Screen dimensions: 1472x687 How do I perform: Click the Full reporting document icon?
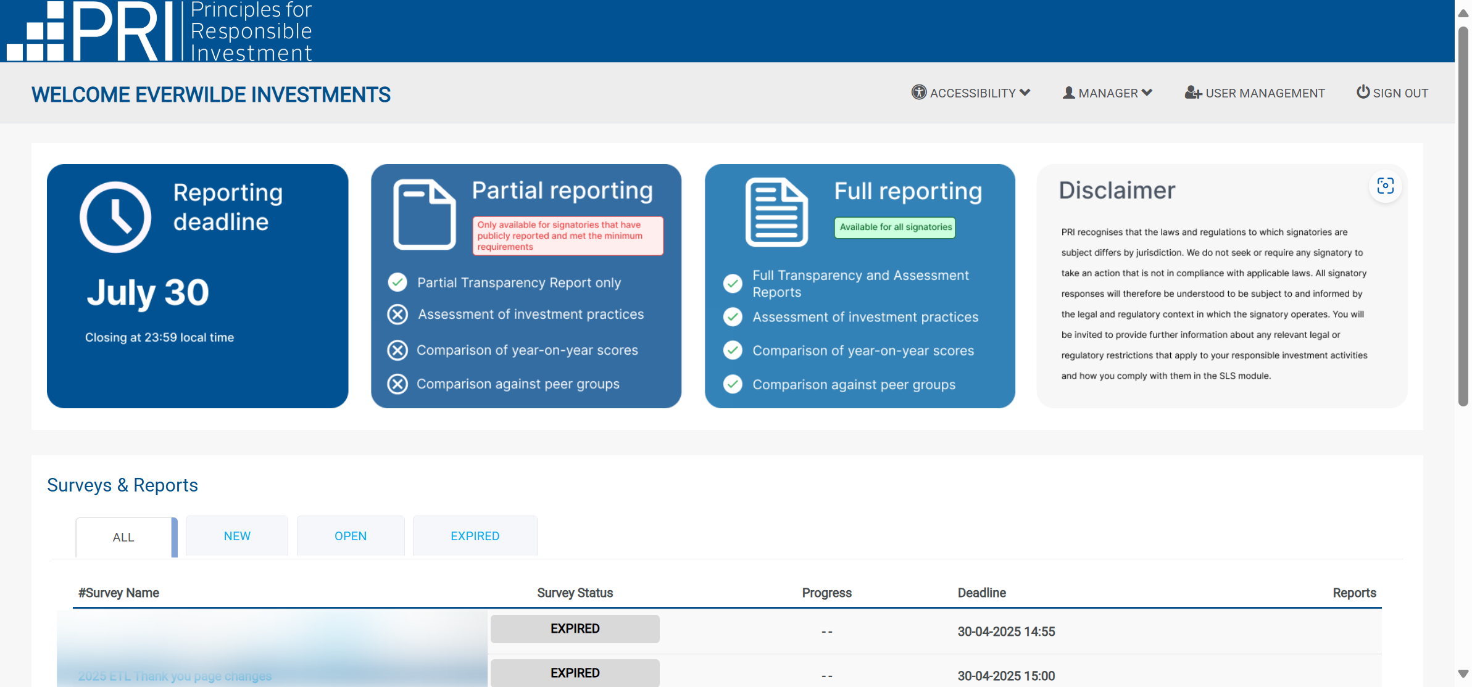(776, 212)
